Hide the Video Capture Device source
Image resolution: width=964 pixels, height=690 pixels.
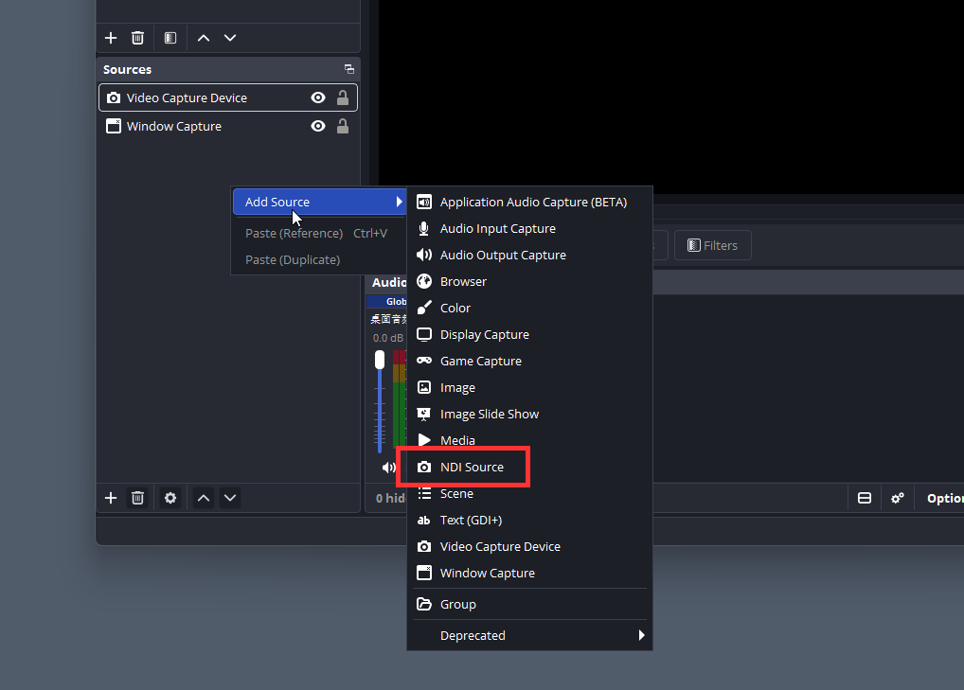318,97
